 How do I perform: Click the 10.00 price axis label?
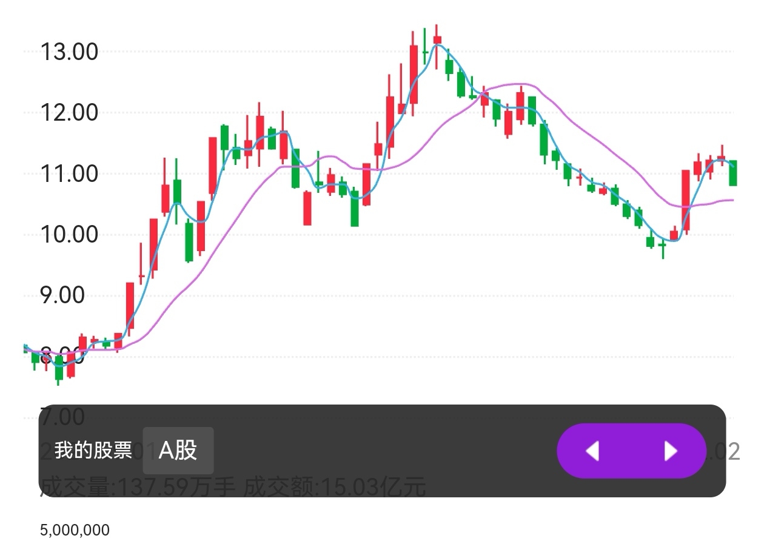(x=69, y=235)
